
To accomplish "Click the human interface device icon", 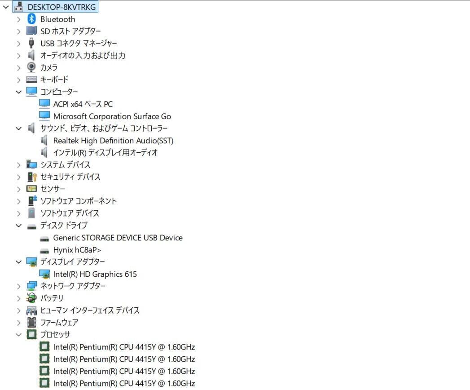I will (x=31, y=310).
